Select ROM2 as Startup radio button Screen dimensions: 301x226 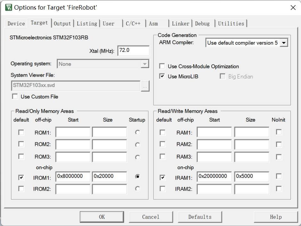click(x=138, y=145)
